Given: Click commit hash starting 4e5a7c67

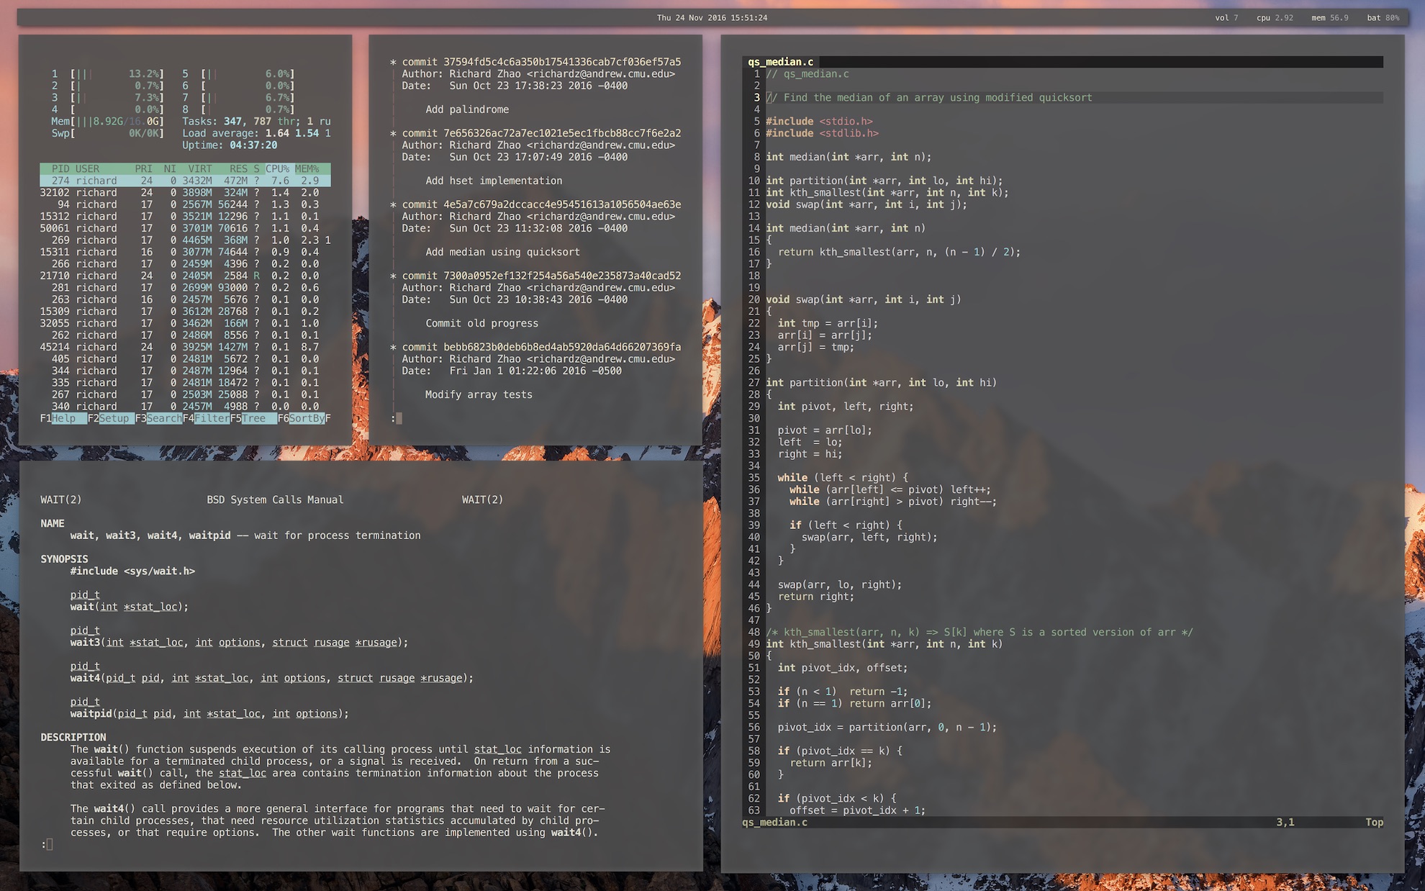Looking at the screenshot, I should tap(562, 204).
